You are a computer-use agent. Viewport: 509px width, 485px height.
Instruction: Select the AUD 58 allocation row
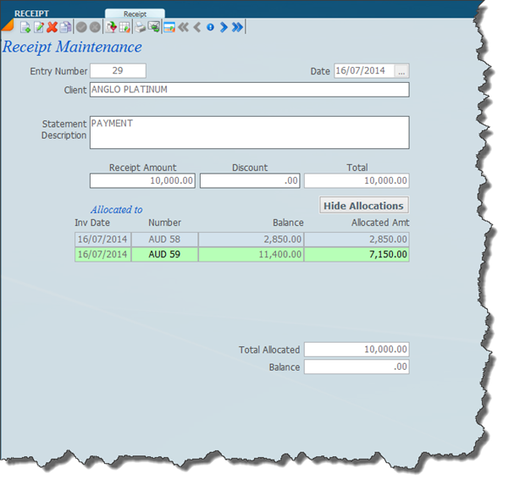coord(164,240)
